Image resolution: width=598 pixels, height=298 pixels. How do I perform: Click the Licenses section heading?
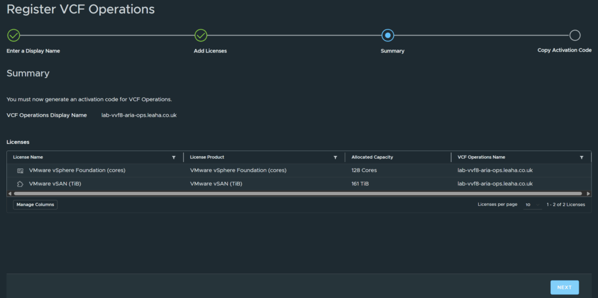tap(18, 142)
